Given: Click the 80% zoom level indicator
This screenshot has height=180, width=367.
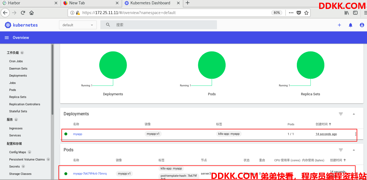Looking at the screenshot, I should pos(277,13).
